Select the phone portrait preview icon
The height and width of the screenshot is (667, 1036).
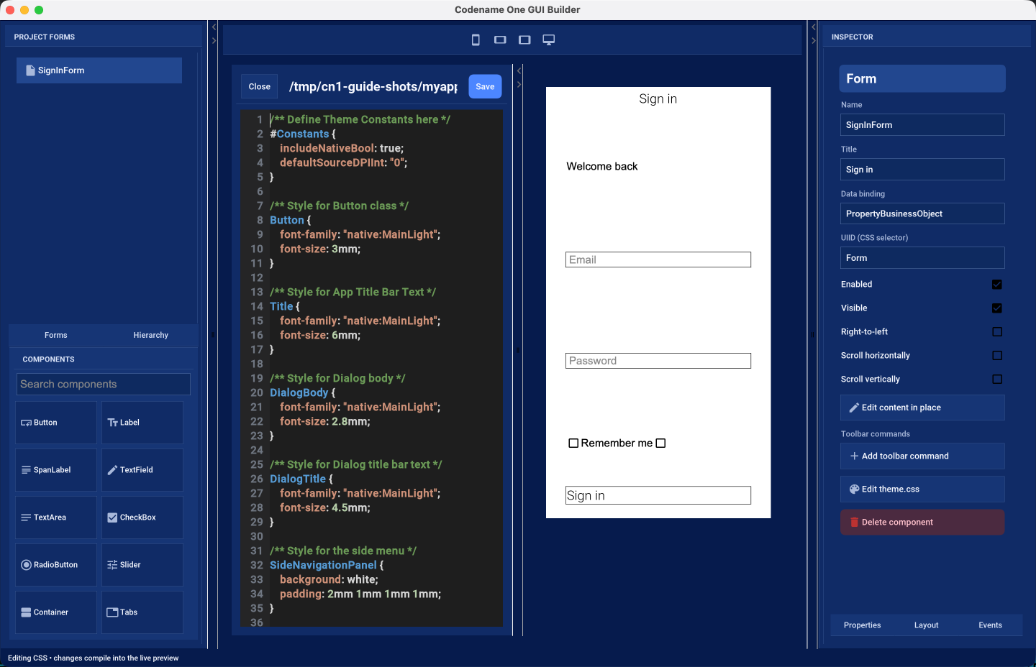(476, 40)
